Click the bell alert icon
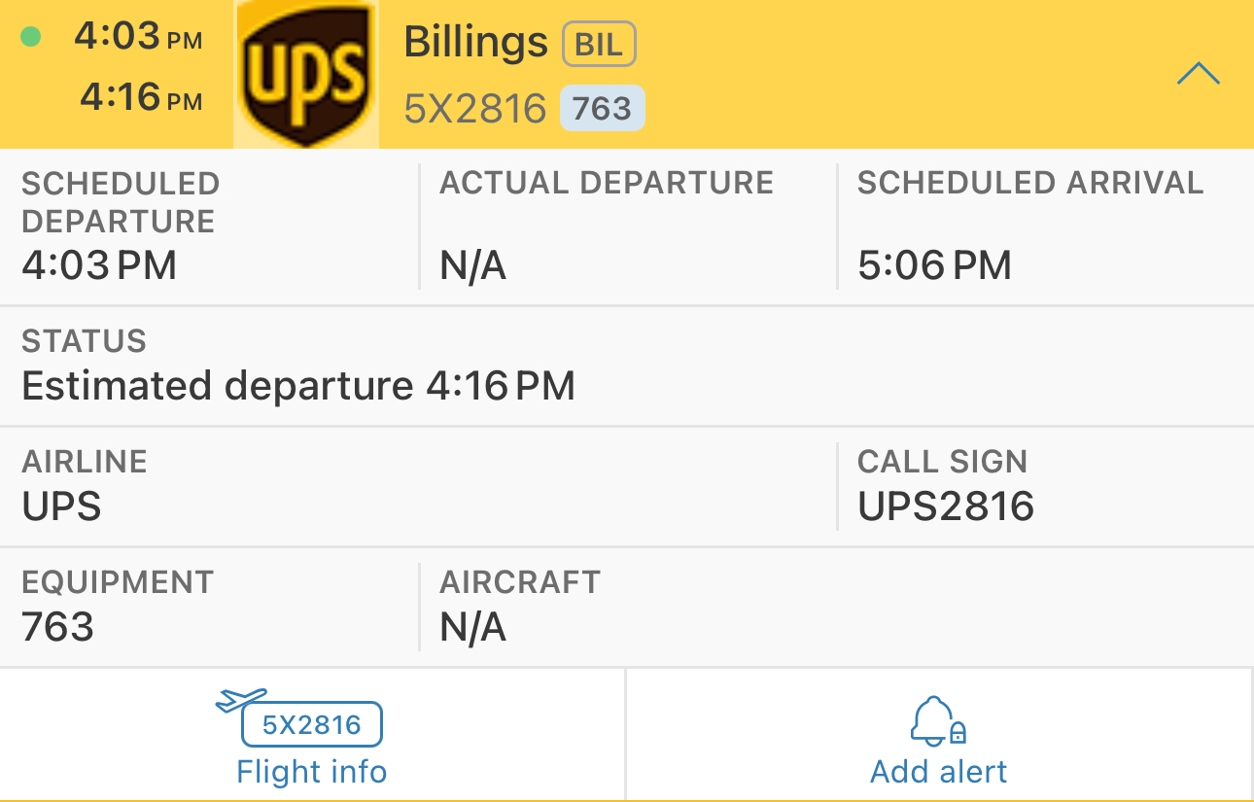Screen dimensions: 1254x802 point(937,720)
